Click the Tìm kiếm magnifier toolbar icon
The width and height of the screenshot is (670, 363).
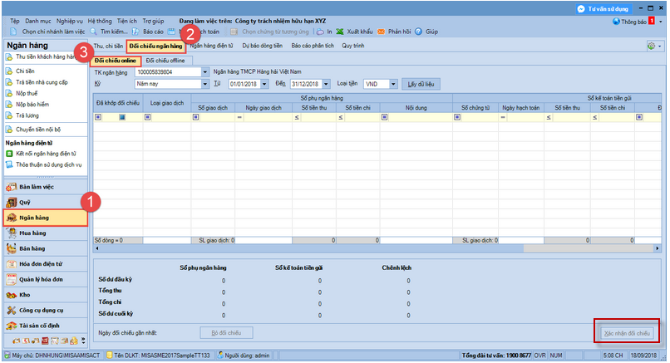pyautogui.click(x=94, y=32)
